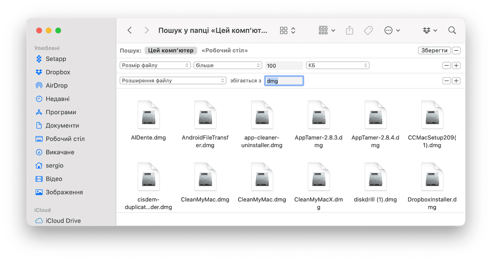Select the cisdem-duplicat...der.dmg file icon
Viewport: 492px width, 261px height.
point(148,177)
